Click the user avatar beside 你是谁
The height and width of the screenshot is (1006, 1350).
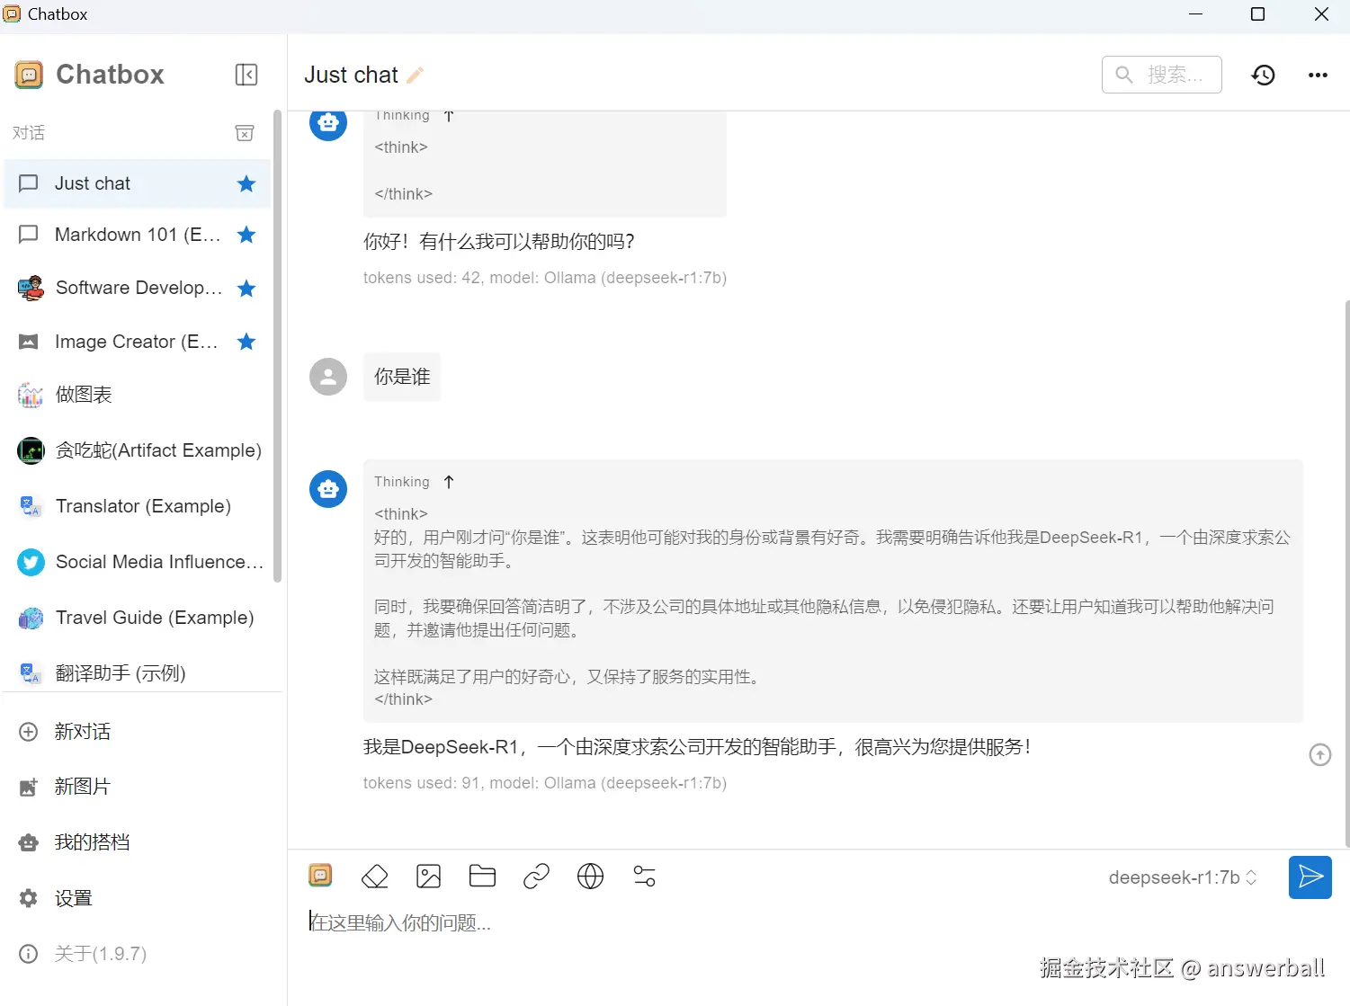click(x=328, y=377)
